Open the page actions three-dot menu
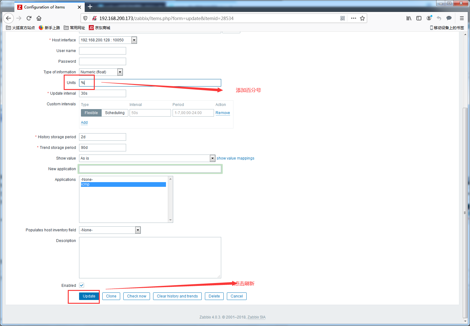470x326 pixels. (x=354, y=18)
